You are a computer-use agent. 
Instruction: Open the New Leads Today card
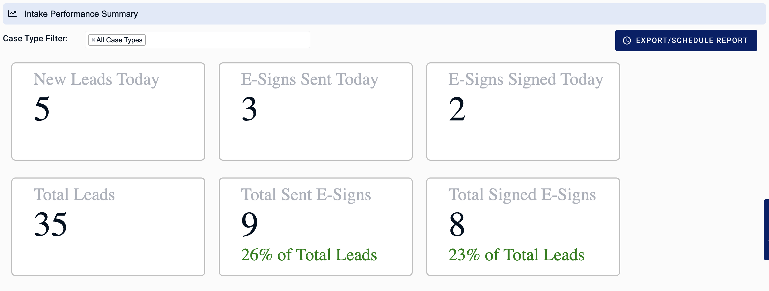coord(108,111)
